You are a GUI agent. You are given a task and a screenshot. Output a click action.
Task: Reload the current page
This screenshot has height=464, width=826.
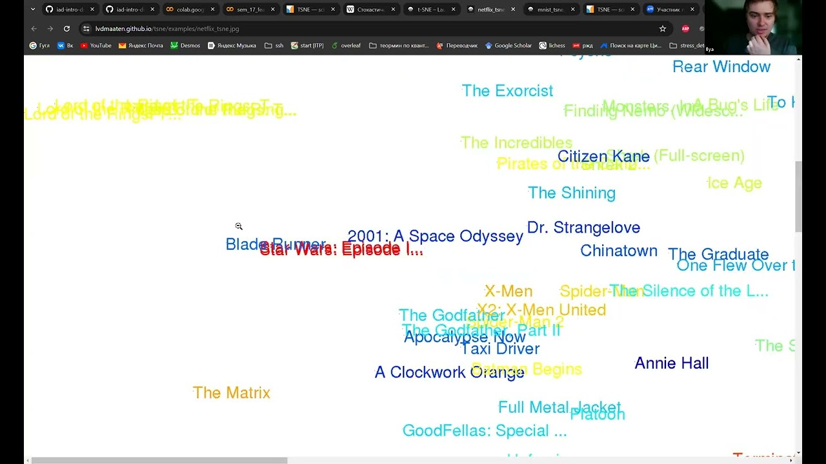tap(66, 29)
